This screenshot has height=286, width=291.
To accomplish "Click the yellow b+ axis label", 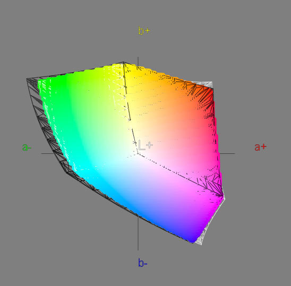I will click(144, 31).
